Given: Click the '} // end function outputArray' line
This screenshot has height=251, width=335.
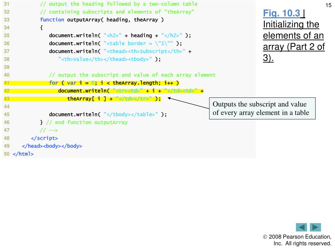Looking at the screenshot, I should coord(84,123).
